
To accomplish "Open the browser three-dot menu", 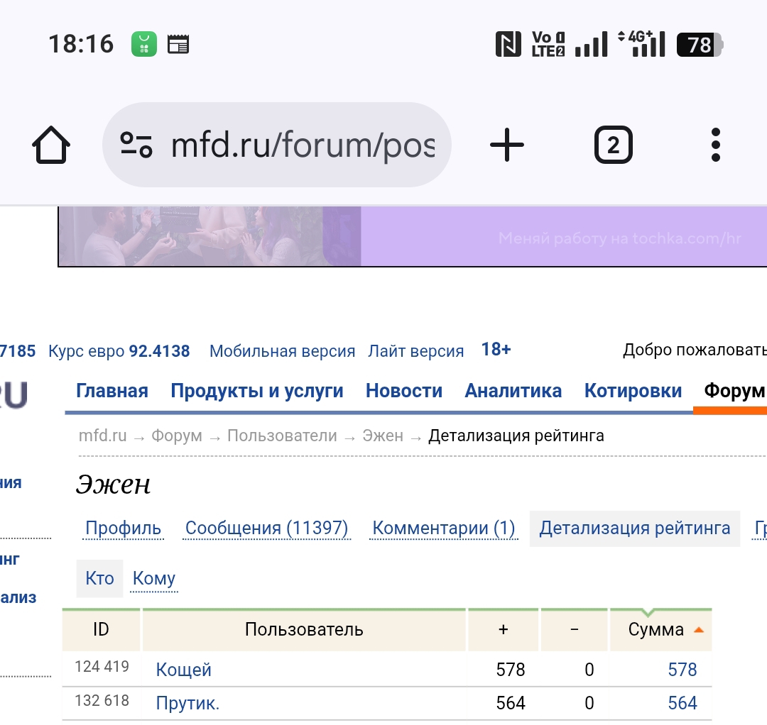I will pyautogui.click(x=715, y=145).
